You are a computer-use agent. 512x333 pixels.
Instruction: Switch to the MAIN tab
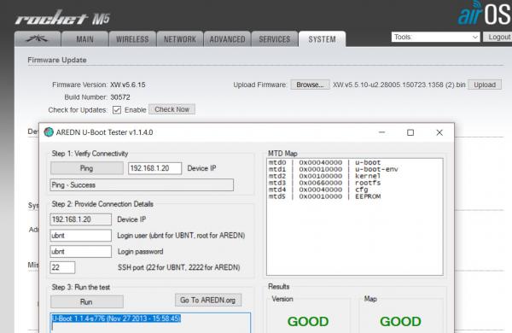coord(84,39)
